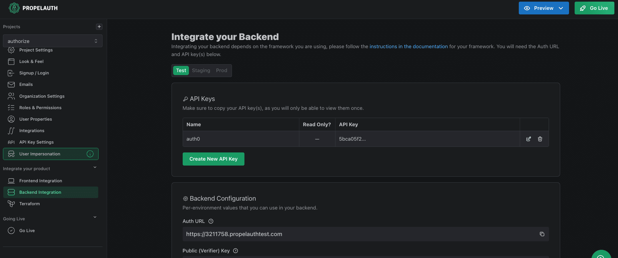Select the Test environment tab

(181, 70)
